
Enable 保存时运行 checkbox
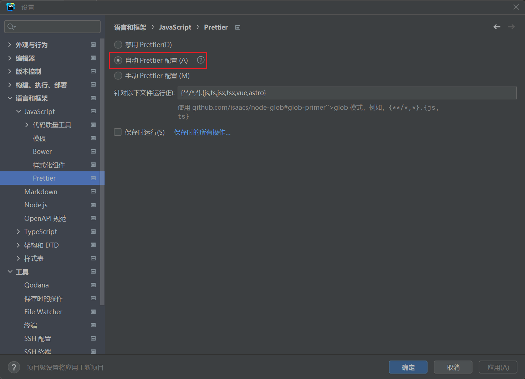118,132
